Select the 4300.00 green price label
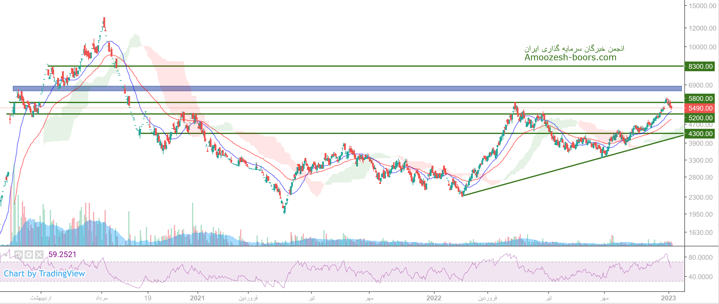This screenshot has width=719, height=304. pyautogui.click(x=700, y=134)
